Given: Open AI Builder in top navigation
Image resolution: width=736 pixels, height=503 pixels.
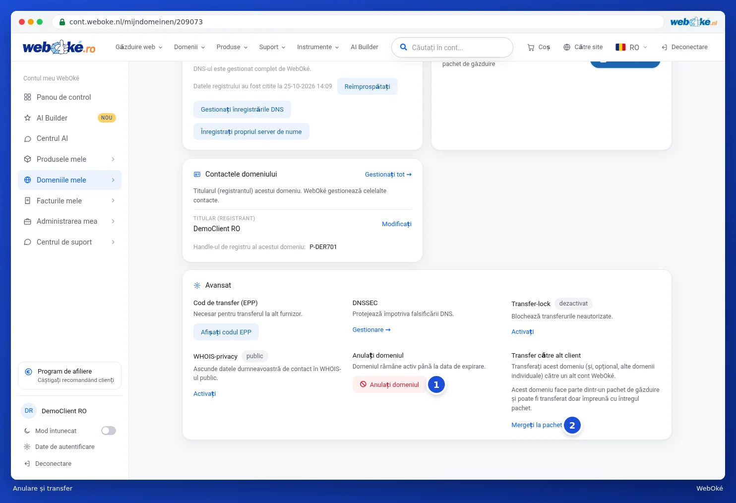Looking at the screenshot, I should pos(365,47).
